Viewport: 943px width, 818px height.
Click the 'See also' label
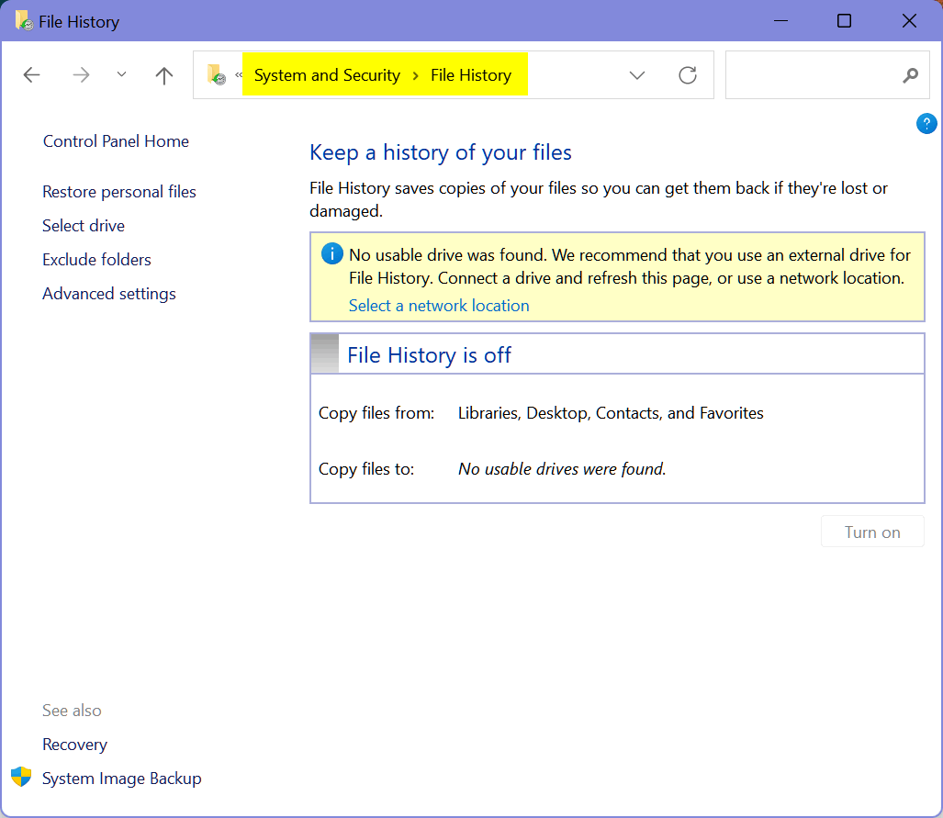click(72, 711)
